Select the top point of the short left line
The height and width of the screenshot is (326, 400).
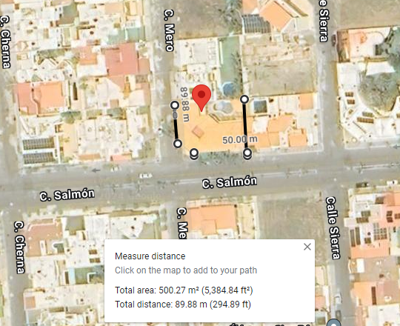coord(175,105)
